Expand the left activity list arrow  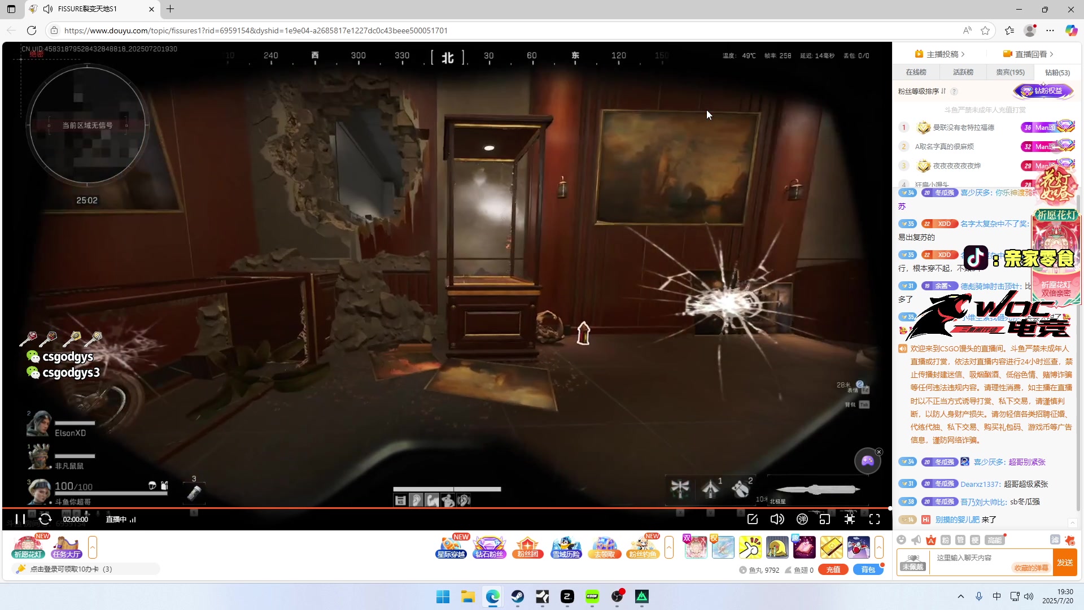click(x=93, y=547)
